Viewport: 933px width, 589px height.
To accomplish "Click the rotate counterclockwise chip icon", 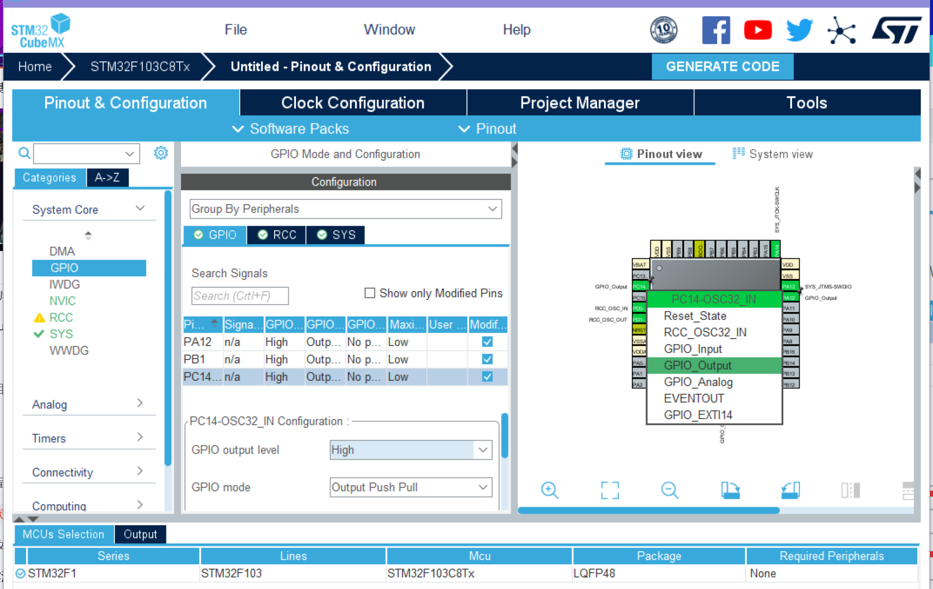I will coord(790,490).
